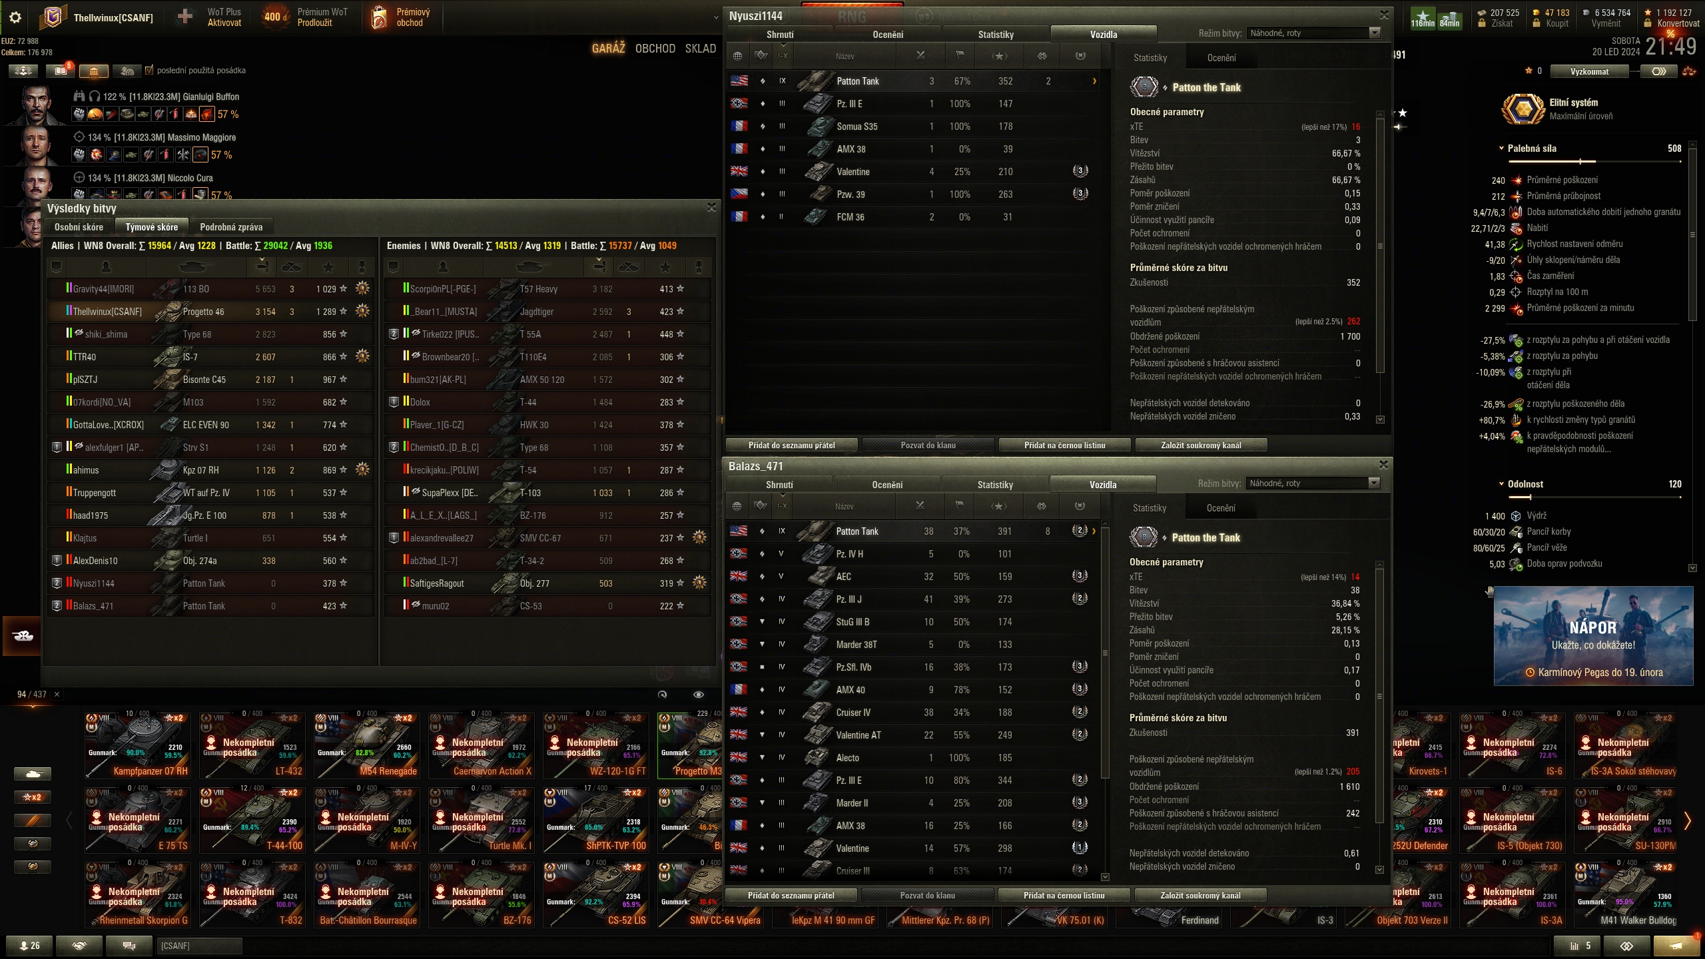Open the 'Statistiky' tab in Nyuszi1144 window
The width and height of the screenshot is (1705, 959).
[x=996, y=34]
